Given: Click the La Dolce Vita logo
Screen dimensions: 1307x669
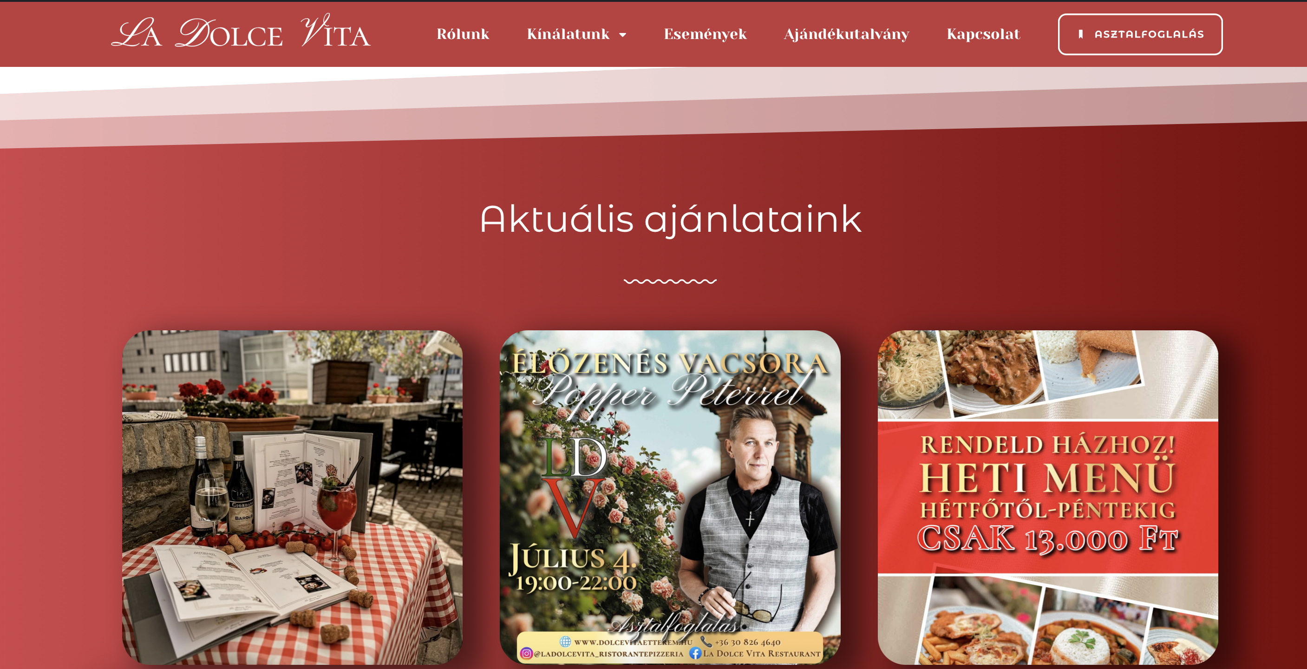Looking at the screenshot, I should pos(241,32).
